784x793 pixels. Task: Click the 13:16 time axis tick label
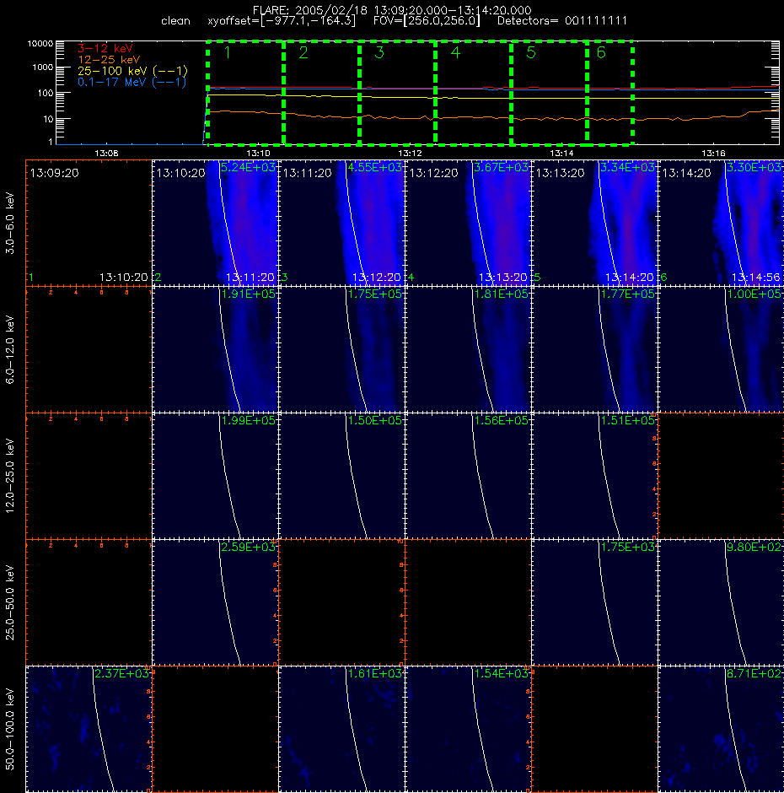point(713,153)
